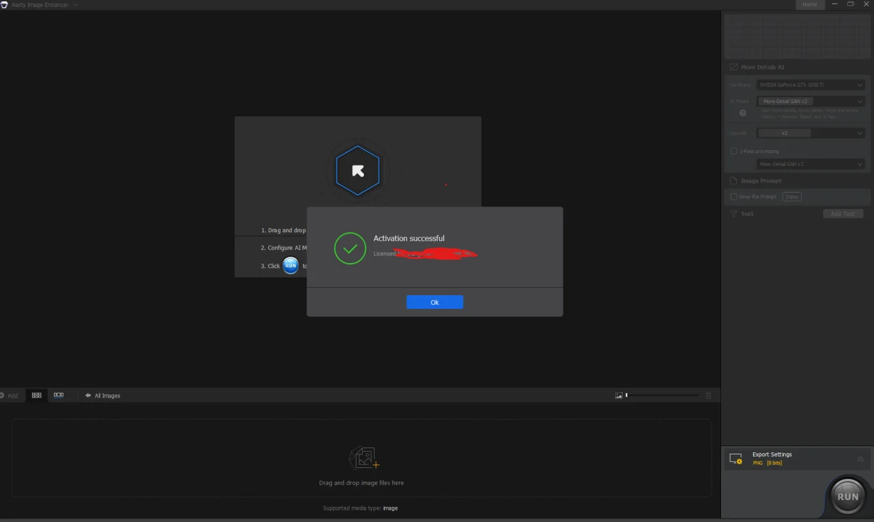
Task: Open the Hardware dropdown
Action: point(811,85)
